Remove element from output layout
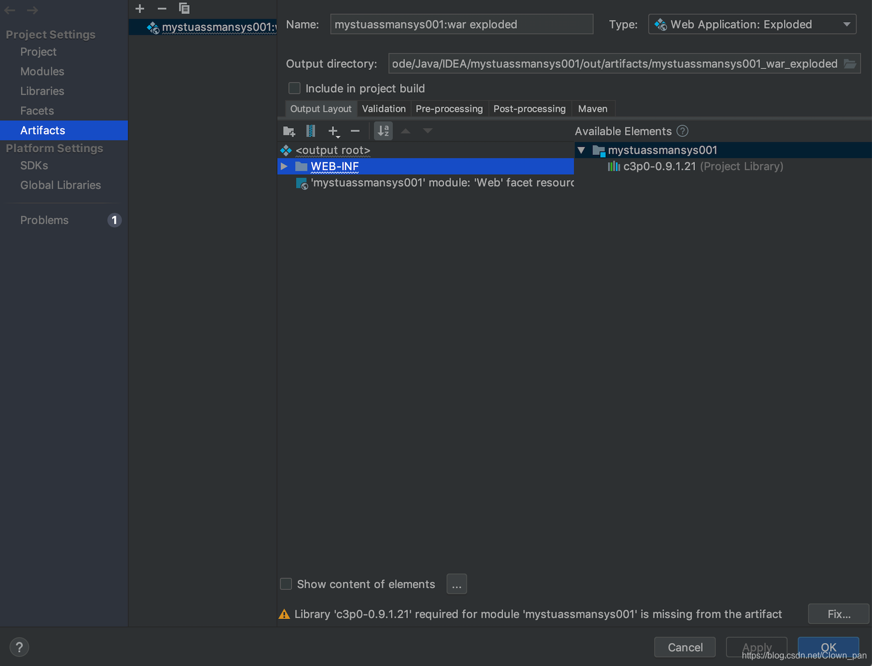Viewport: 872px width, 666px height. coord(356,131)
